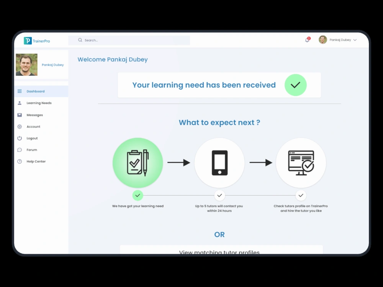Click the Account gear icon

[x=20, y=126]
